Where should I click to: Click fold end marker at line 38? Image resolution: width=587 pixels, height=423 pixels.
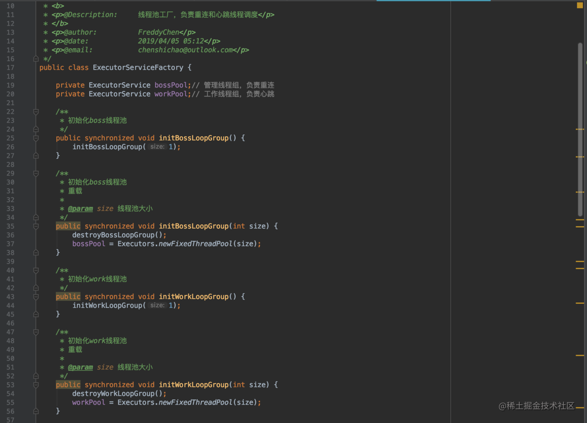(36, 253)
